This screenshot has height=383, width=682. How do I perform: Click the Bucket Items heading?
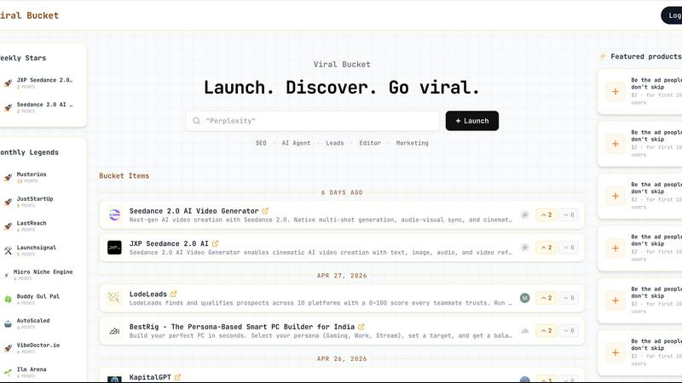(x=124, y=176)
